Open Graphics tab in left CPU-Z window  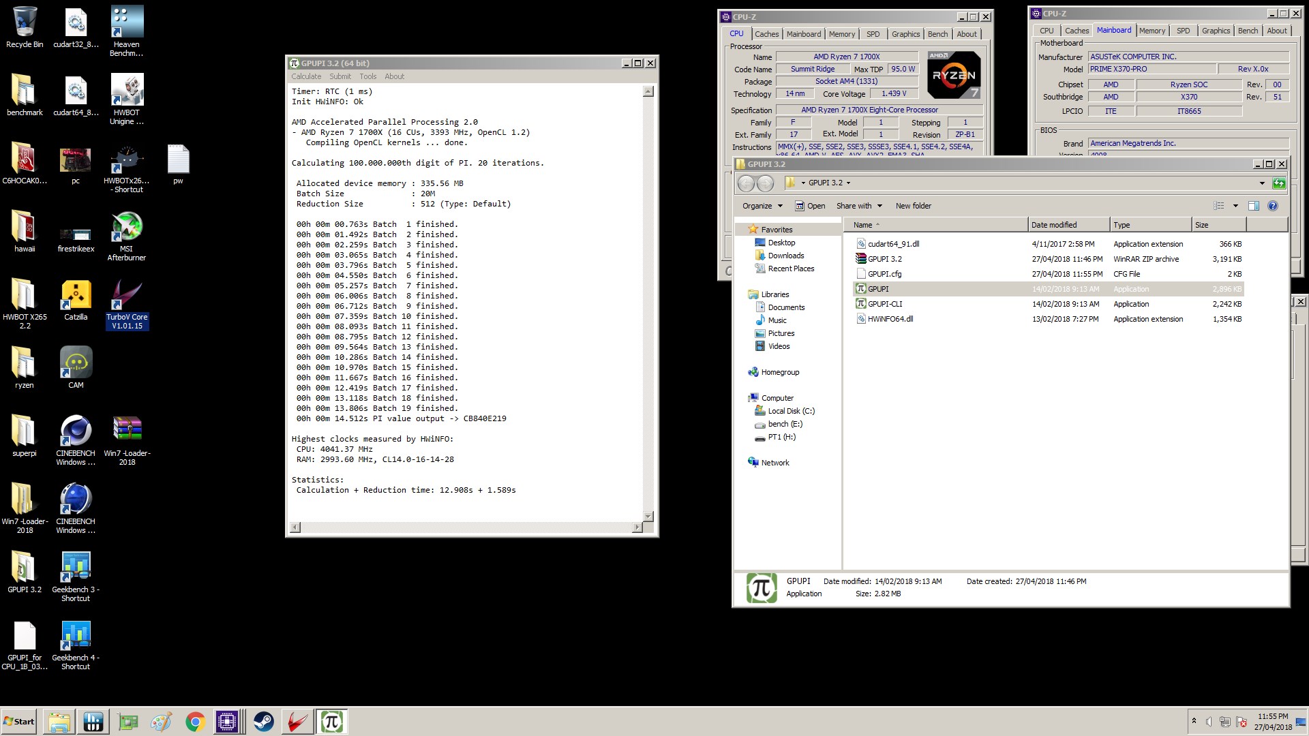[905, 34]
